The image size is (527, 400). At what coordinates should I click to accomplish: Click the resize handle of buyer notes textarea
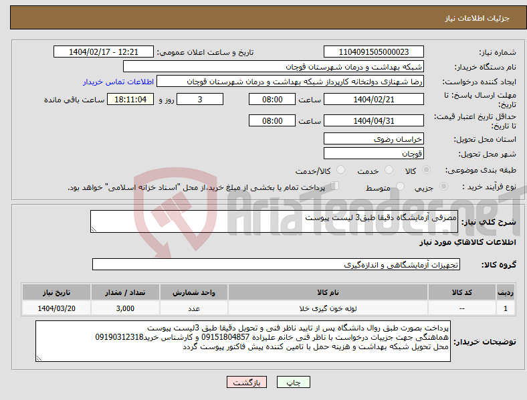coord(39,359)
